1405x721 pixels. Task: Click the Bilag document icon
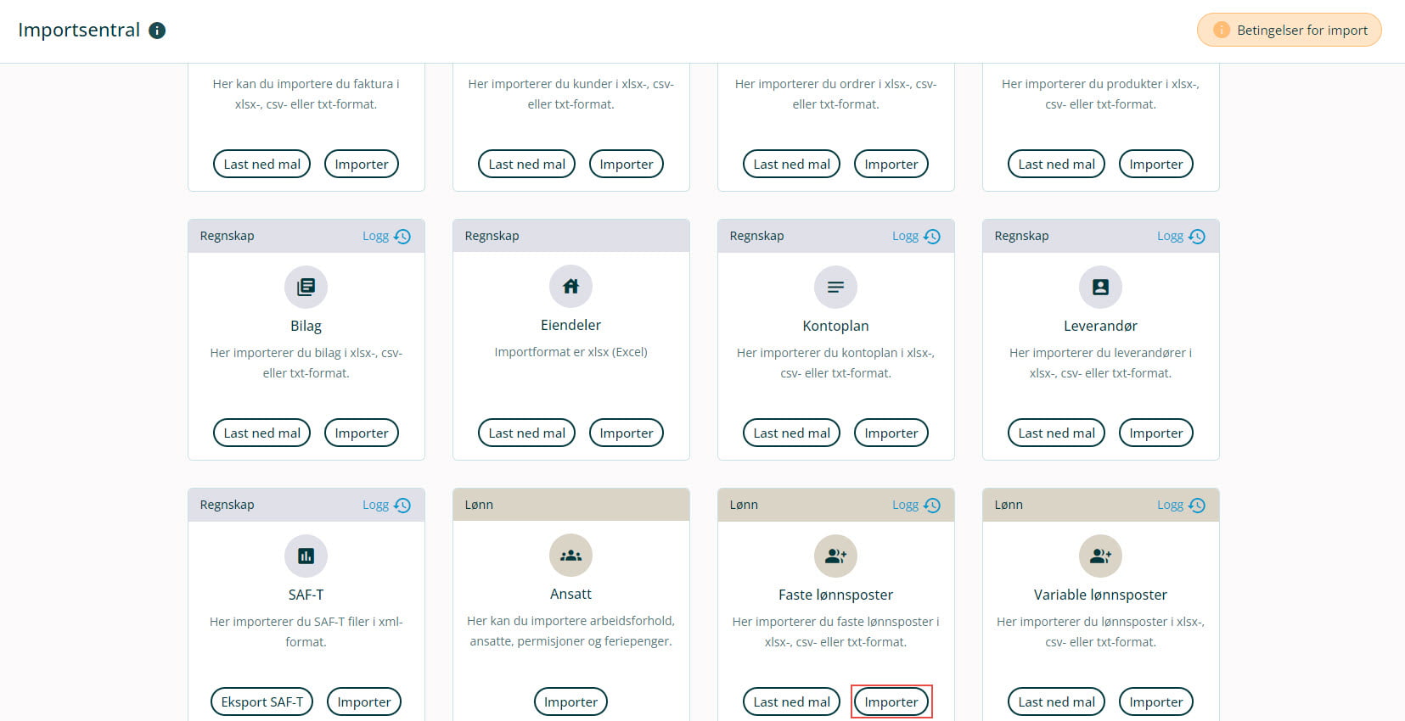tap(306, 287)
